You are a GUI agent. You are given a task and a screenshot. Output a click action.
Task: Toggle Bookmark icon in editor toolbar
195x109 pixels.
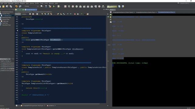tap(64, 14)
